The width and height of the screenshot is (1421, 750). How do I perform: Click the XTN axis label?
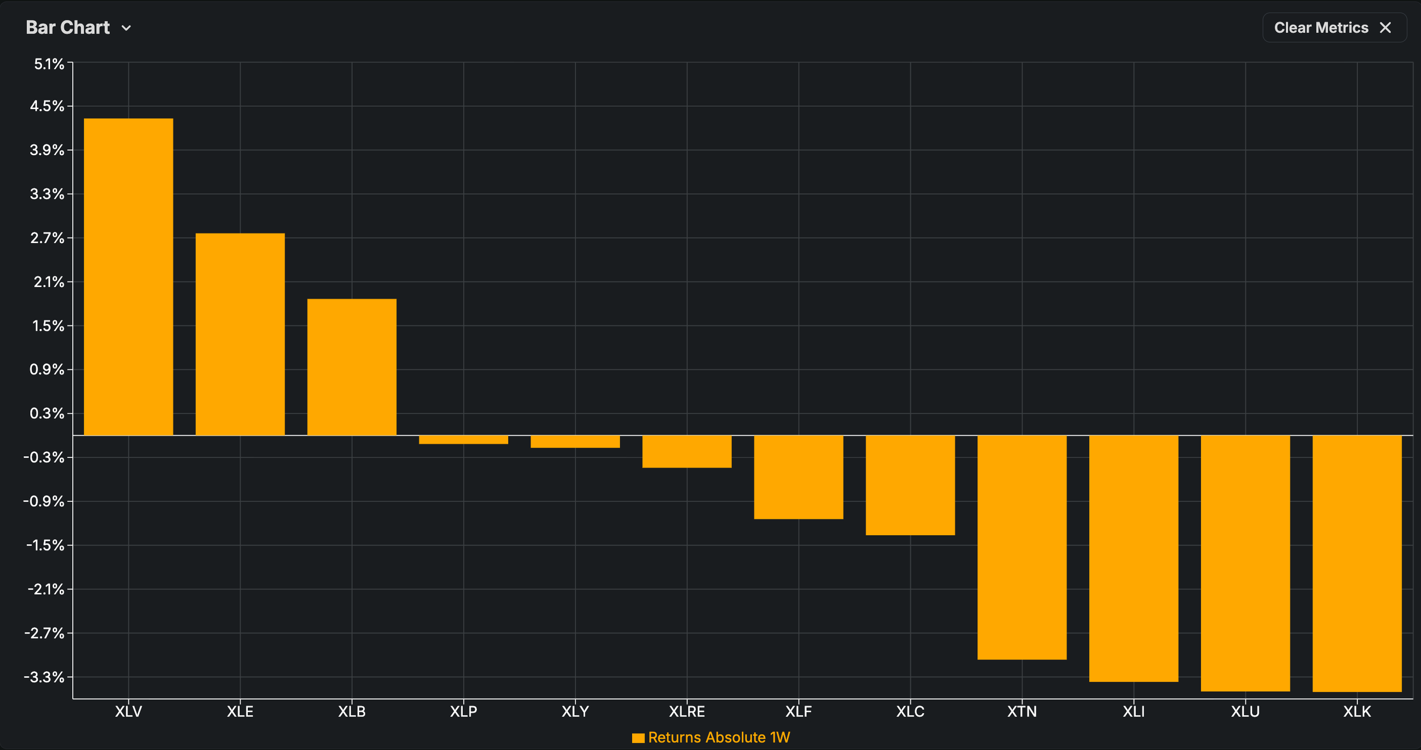point(1022,711)
